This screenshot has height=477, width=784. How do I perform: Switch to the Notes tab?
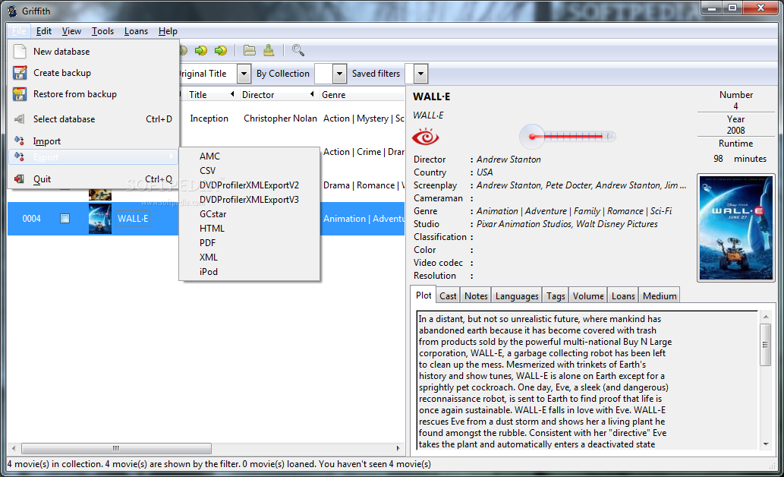476,295
